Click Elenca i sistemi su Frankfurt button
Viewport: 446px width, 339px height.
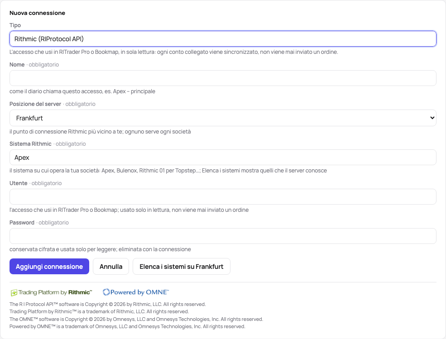coord(182,267)
